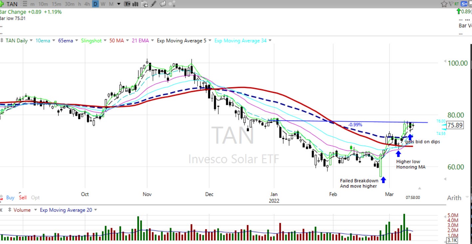Viewport: 472px width, 244px height.
Task: Click the resize handle before TAN Daily
Action: click(2, 41)
